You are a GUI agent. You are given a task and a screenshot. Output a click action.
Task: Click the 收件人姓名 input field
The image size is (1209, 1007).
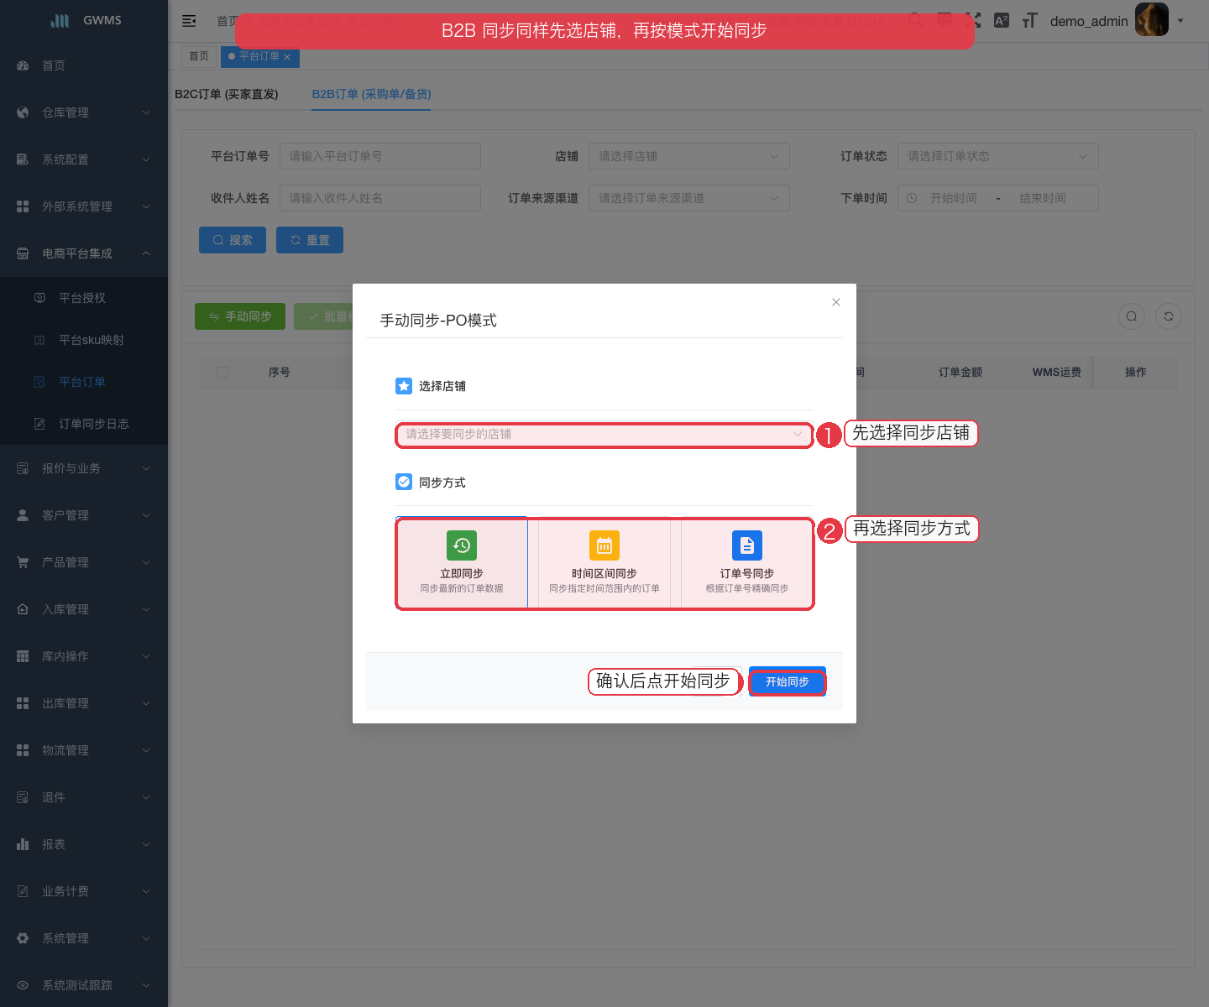[380, 198]
